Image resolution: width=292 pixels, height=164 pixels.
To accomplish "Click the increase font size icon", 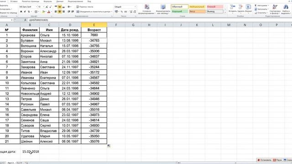I will (47, 7).
